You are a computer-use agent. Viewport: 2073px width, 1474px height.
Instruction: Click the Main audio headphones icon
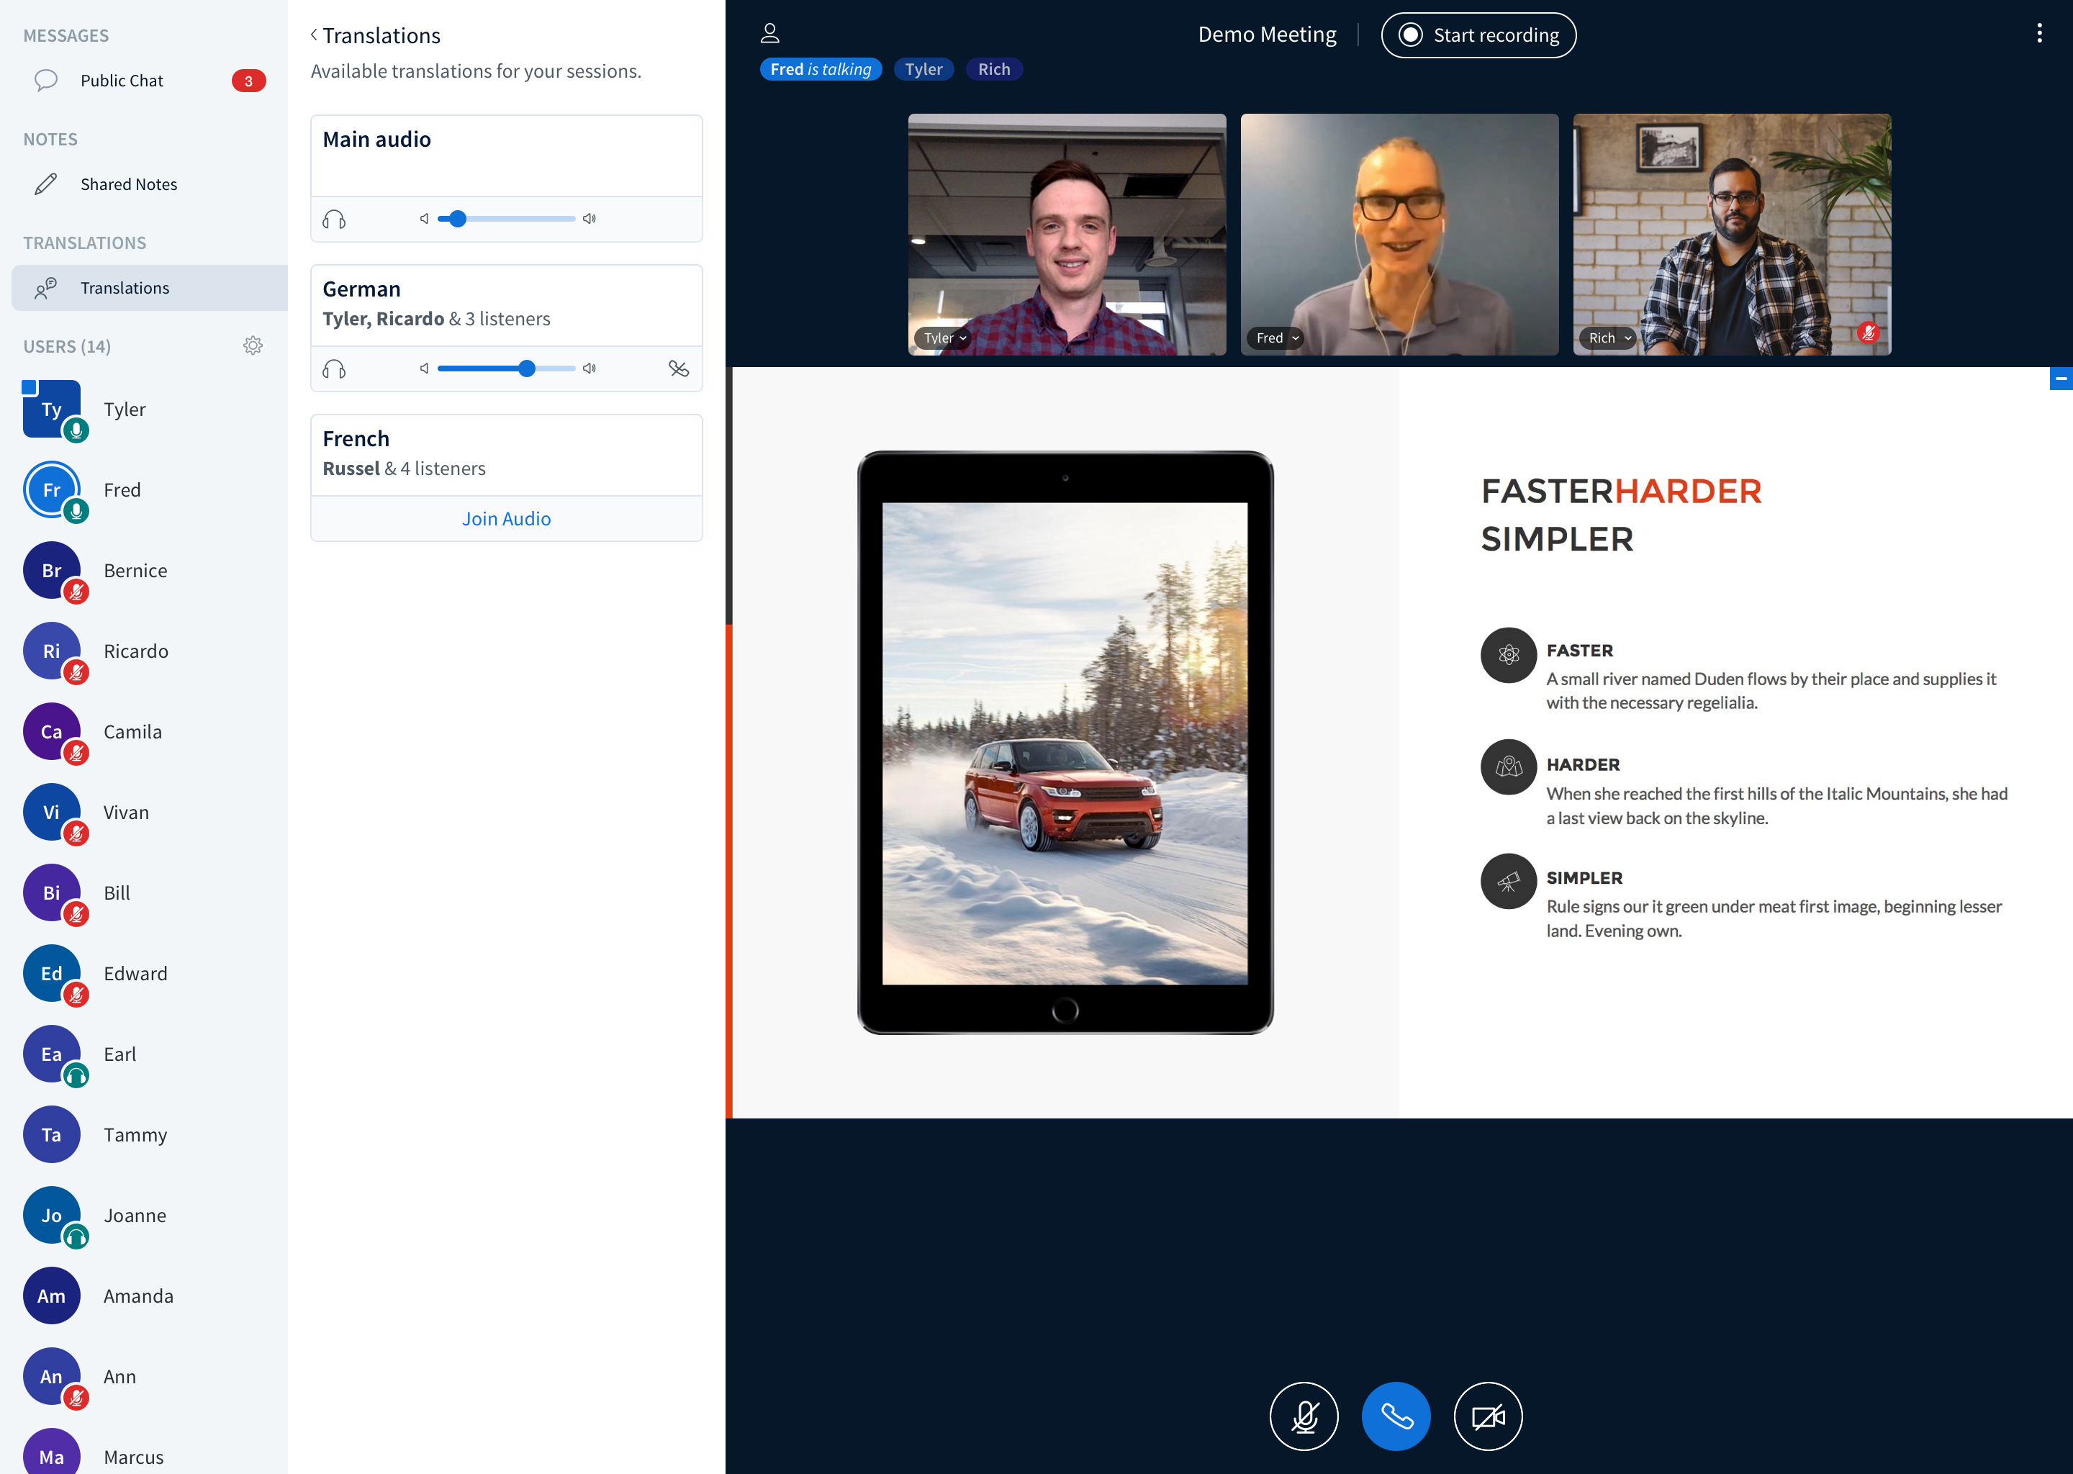(334, 219)
